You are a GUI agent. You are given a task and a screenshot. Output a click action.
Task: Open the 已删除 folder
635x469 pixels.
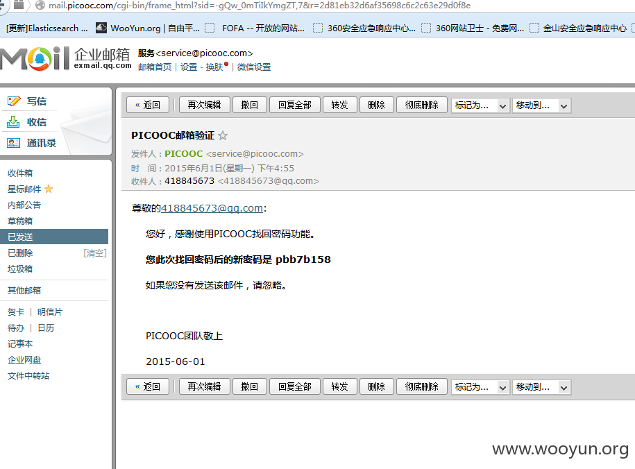20,253
